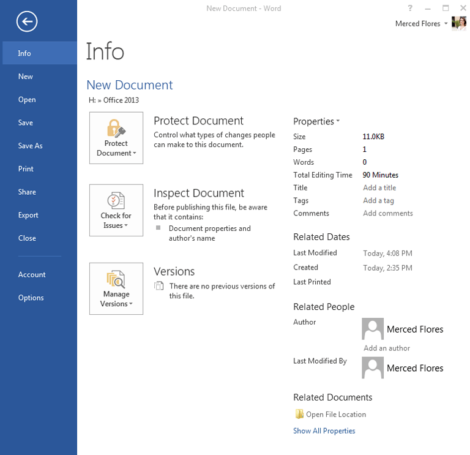The height and width of the screenshot is (455, 470).
Task: Open the Help question mark icon
Action: click(410, 8)
